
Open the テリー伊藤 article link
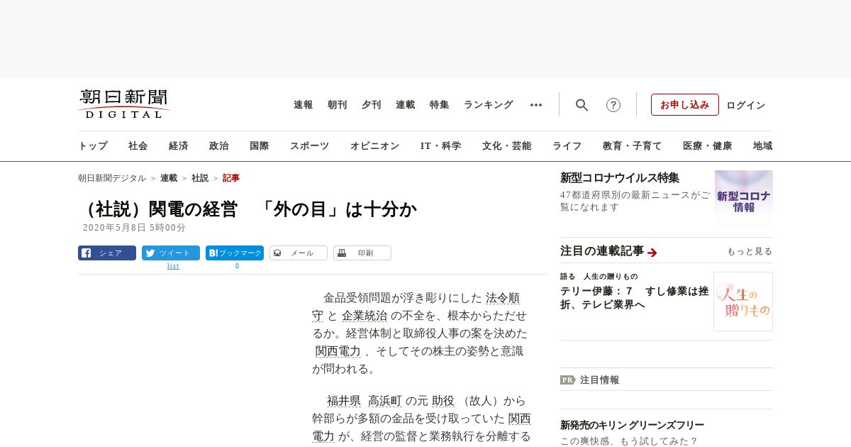tap(634, 297)
